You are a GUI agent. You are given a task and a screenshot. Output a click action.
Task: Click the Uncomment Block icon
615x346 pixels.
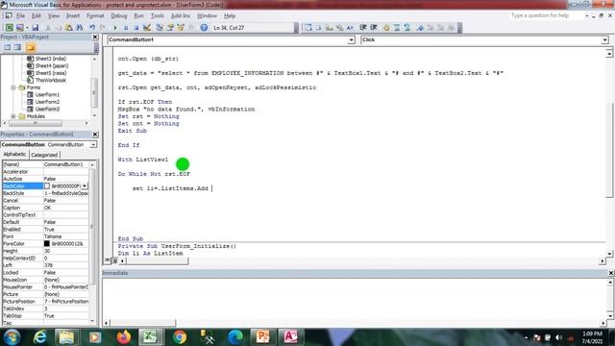(x=407, y=28)
